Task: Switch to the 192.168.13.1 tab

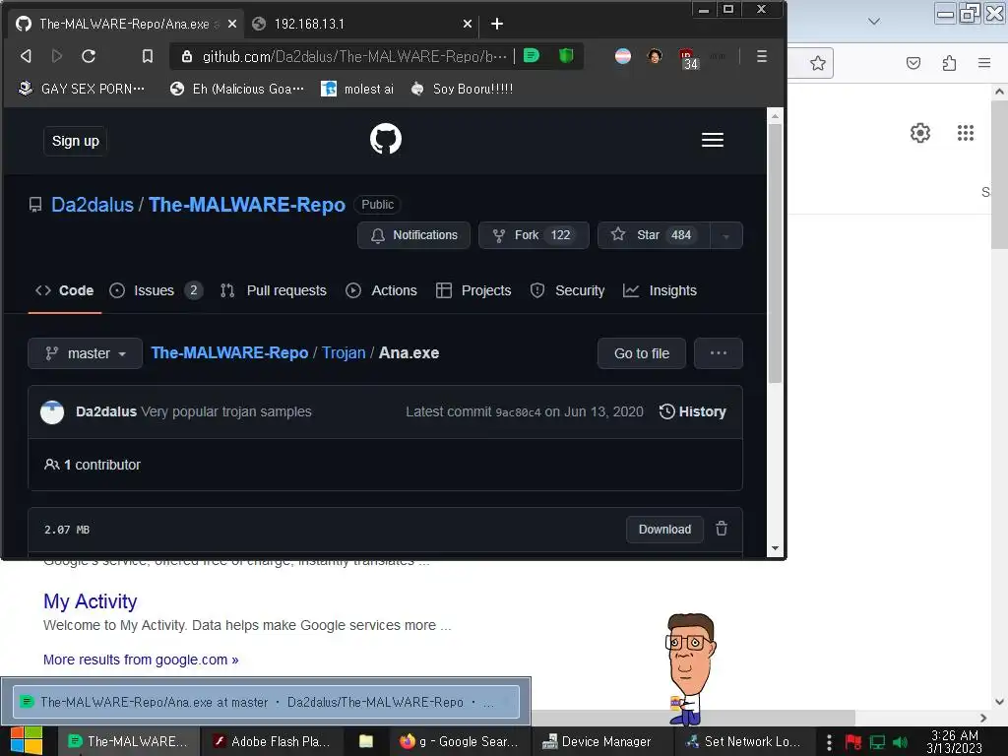Action: (362, 24)
